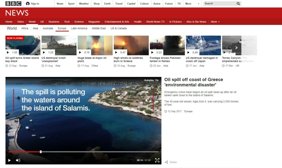Viewport: 282px width, 168px height.
Task: Select the Latin America region link
Action: coord(79,28)
